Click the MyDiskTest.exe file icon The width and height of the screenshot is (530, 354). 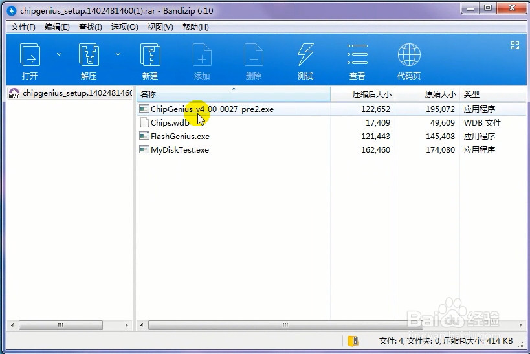click(144, 149)
